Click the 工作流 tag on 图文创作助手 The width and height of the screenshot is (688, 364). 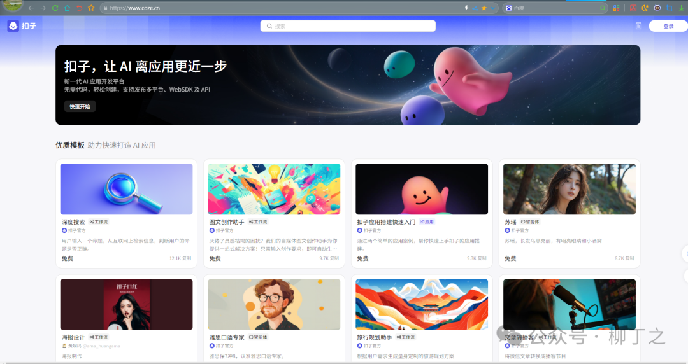point(258,222)
